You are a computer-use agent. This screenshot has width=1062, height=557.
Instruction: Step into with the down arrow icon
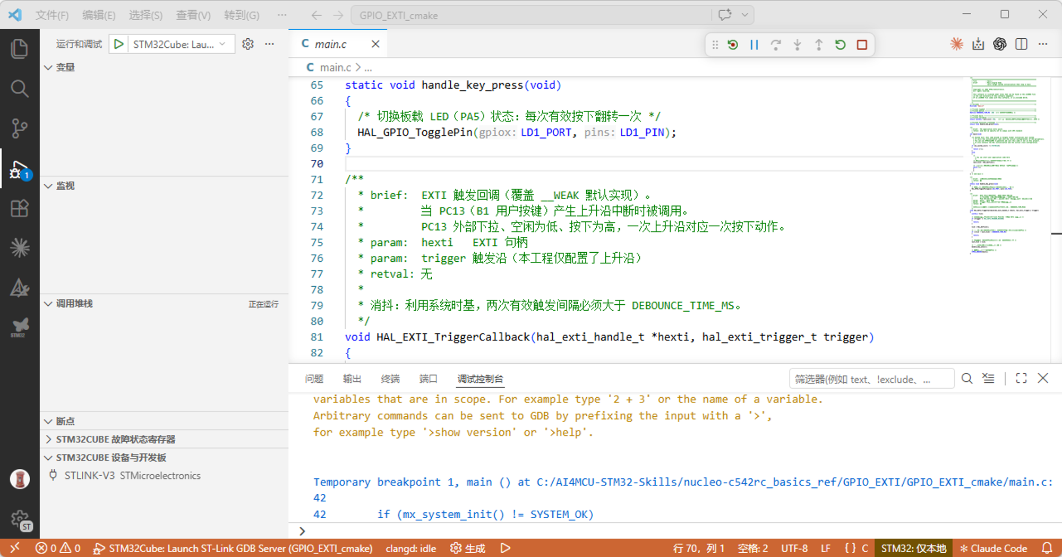[797, 45]
